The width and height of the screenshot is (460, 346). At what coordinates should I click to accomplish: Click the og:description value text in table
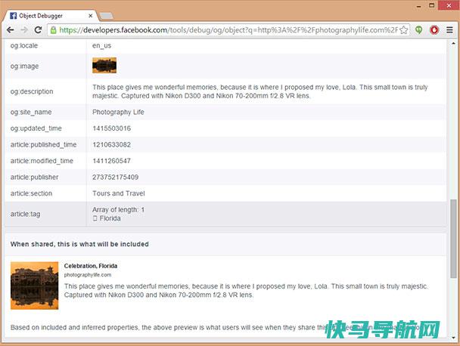coord(260,91)
